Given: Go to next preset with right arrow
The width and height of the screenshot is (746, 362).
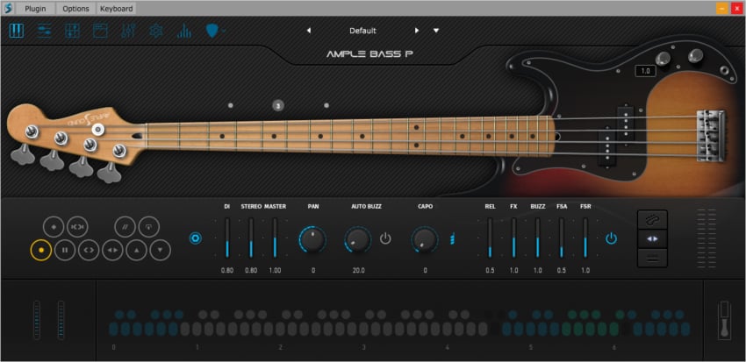Looking at the screenshot, I should (x=417, y=31).
